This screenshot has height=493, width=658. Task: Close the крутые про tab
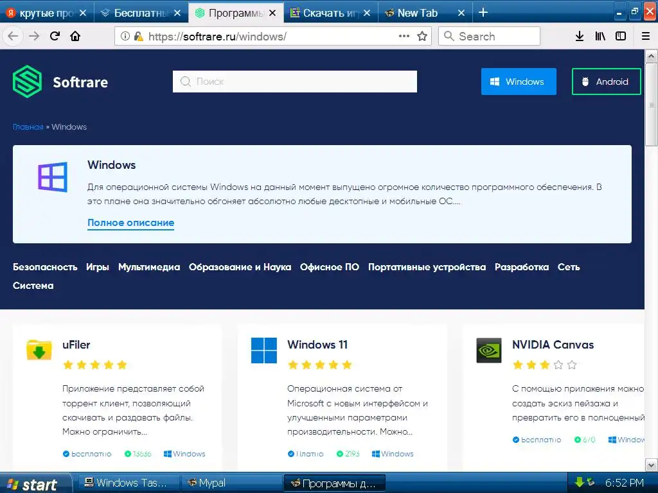coord(83,13)
